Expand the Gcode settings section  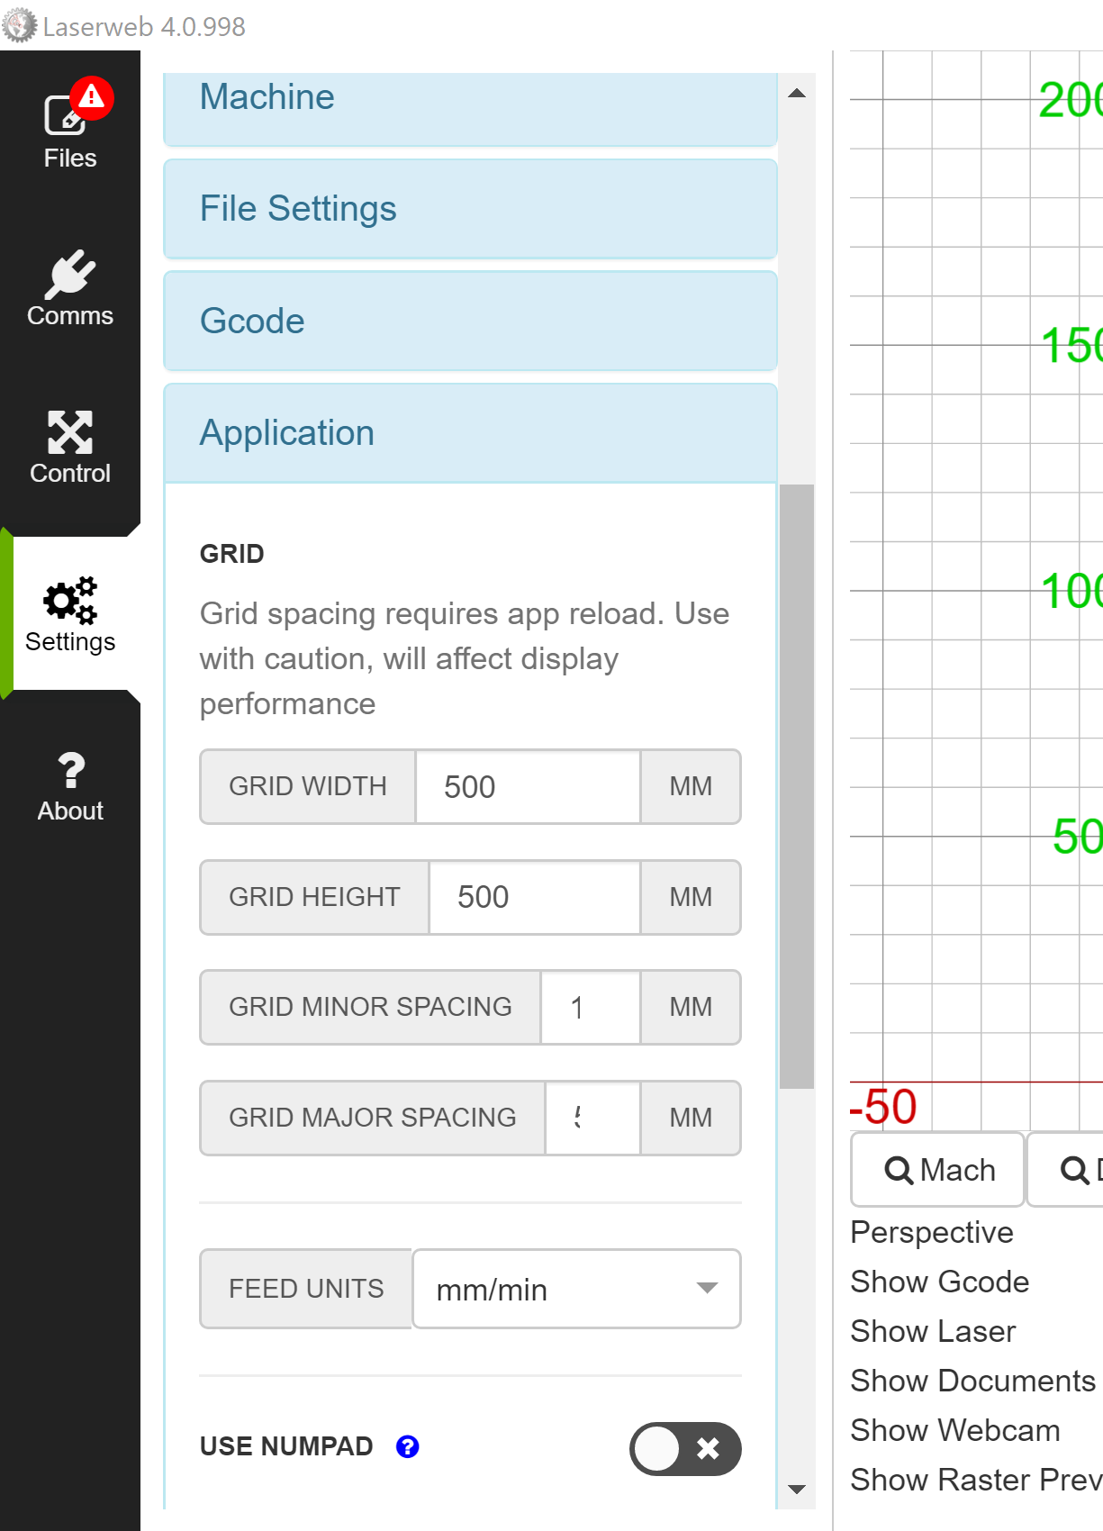[x=470, y=321]
